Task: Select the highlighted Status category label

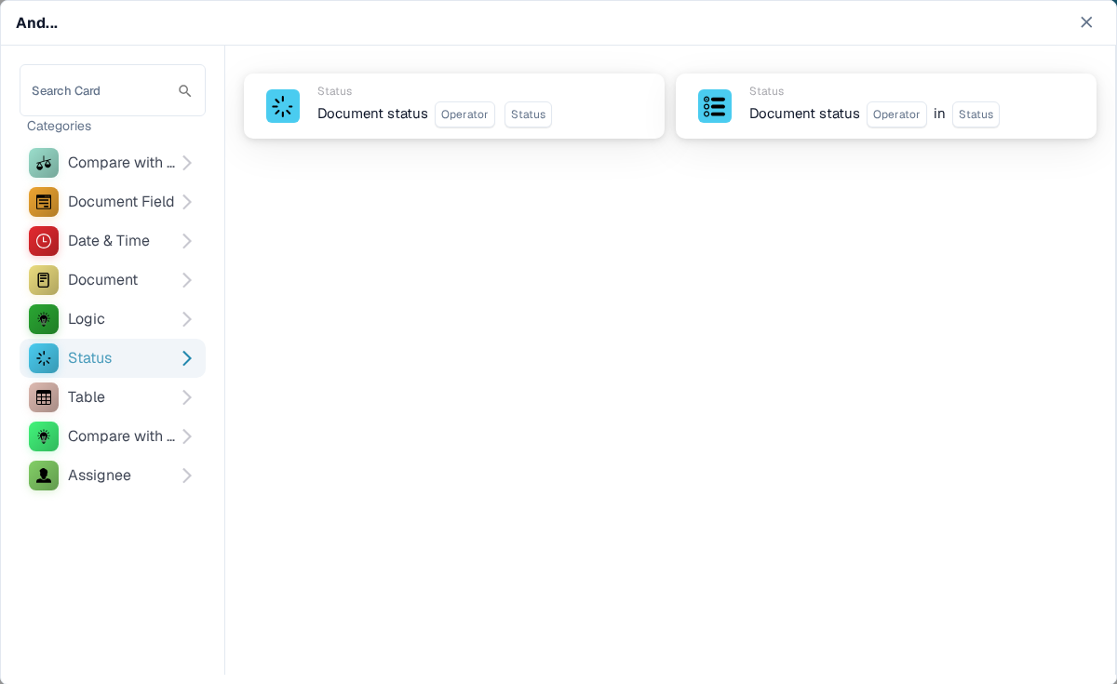Action: click(89, 358)
